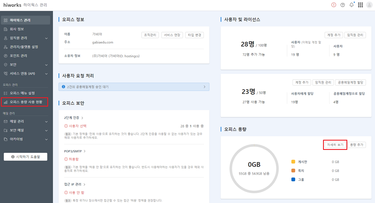Open the 공용메일계정 승인 대기 request banner
375x203 pixels.
[x=134, y=87]
